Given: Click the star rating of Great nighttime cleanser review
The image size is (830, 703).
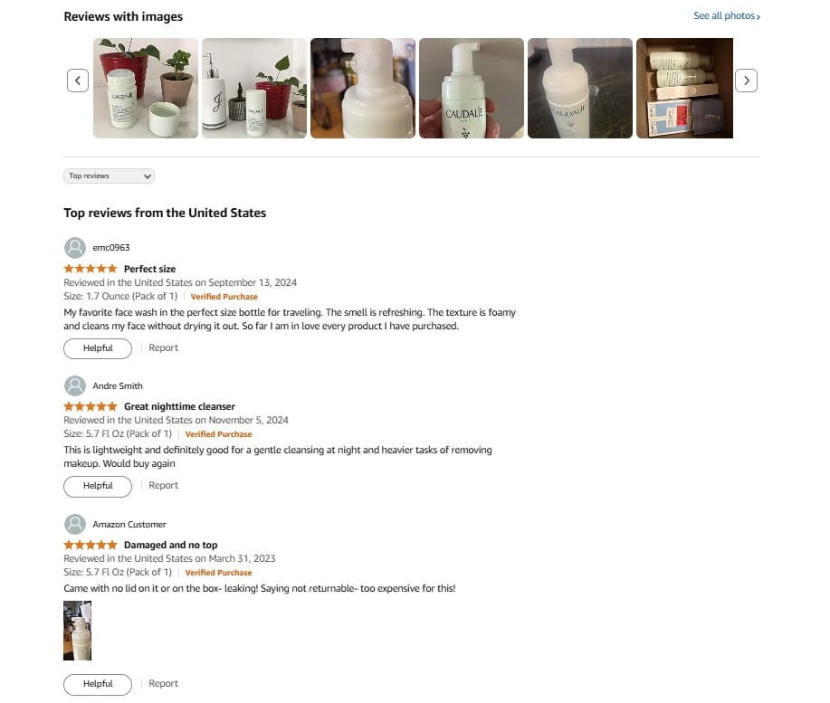Looking at the screenshot, I should (90, 406).
